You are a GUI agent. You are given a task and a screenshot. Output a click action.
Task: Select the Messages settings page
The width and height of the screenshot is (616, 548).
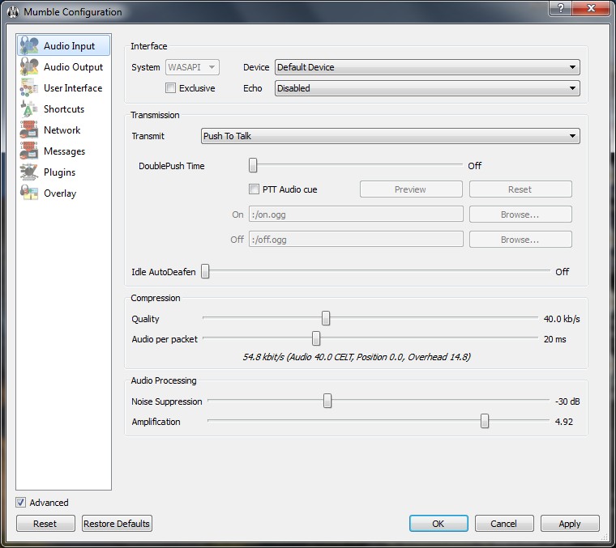click(x=64, y=151)
